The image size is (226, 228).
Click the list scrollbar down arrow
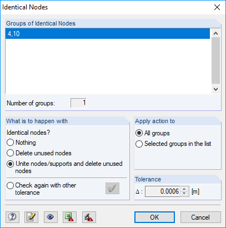[215, 89]
